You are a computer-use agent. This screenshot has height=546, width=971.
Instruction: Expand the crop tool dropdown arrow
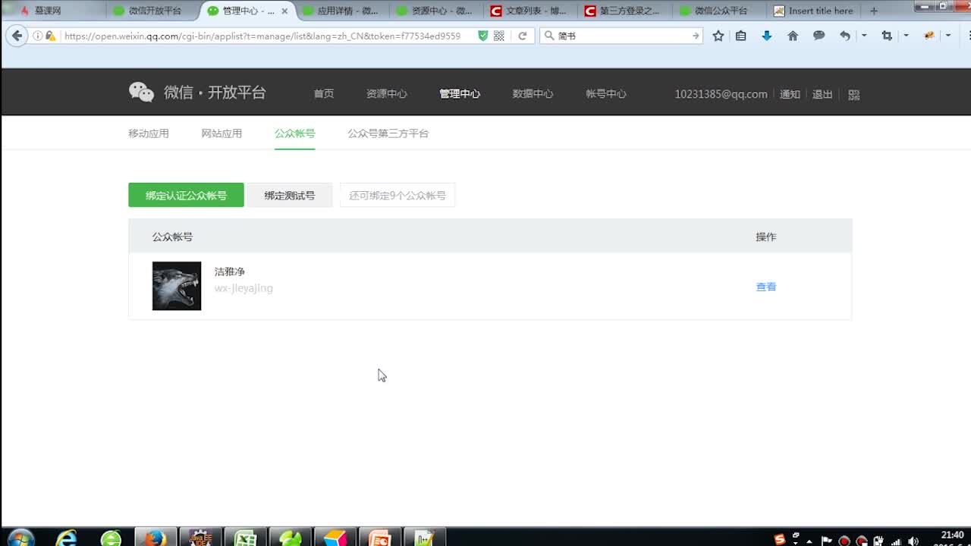[x=907, y=36]
